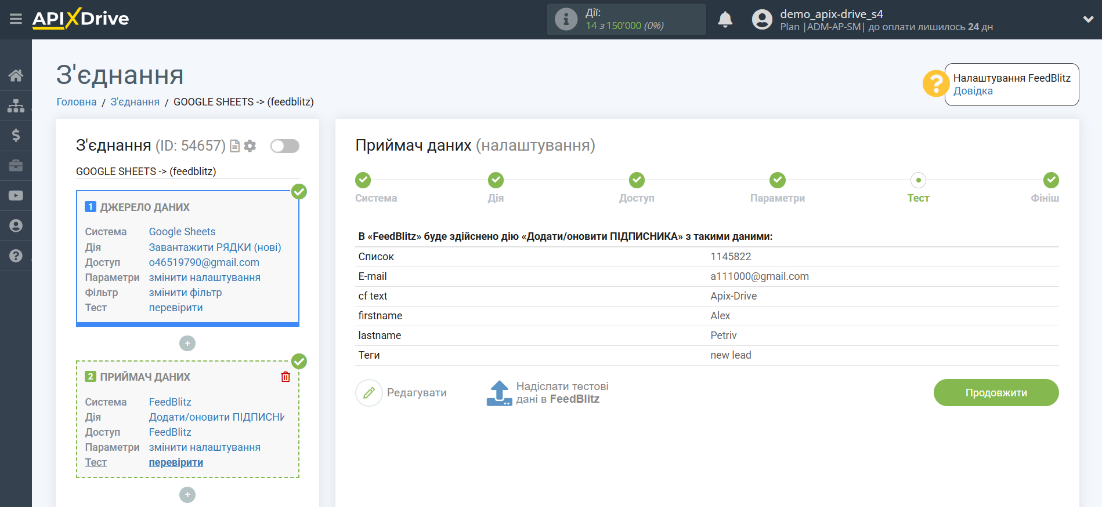Toggle the connection on/off switch
The image size is (1102, 507).
pyautogui.click(x=284, y=146)
